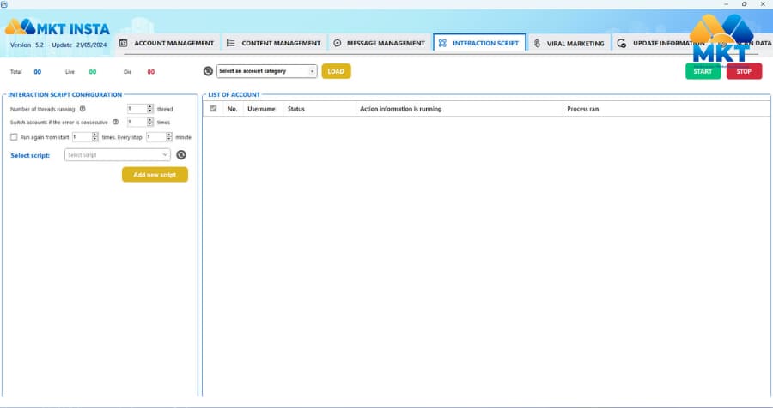Click the Viral Marketing hand icon
The image size is (773, 408).
pyautogui.click(x=537, y=44)
